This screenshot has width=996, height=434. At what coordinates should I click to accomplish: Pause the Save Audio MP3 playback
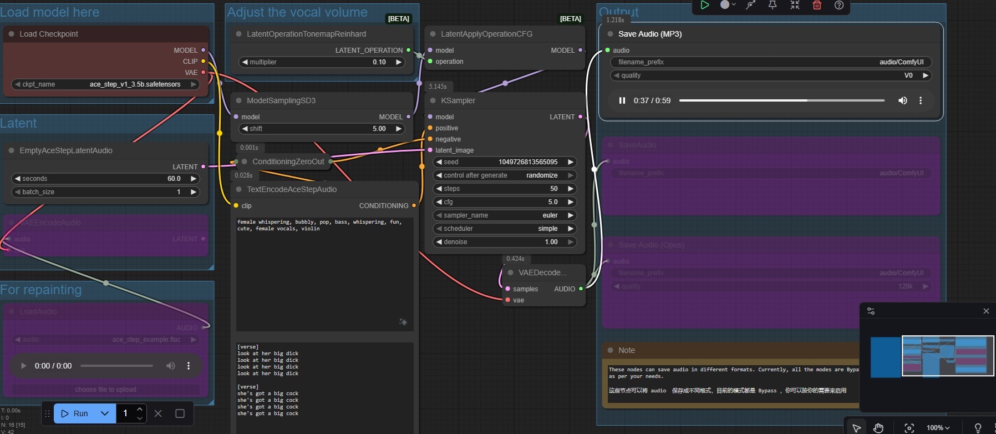622,100
